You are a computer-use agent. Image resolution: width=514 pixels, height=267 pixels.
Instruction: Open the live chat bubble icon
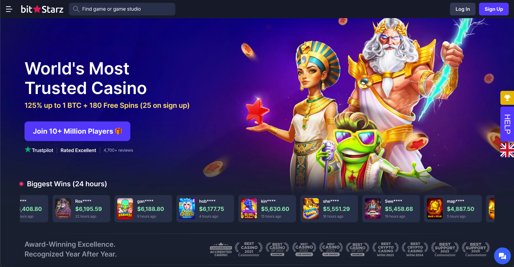(x=502, y=256)
